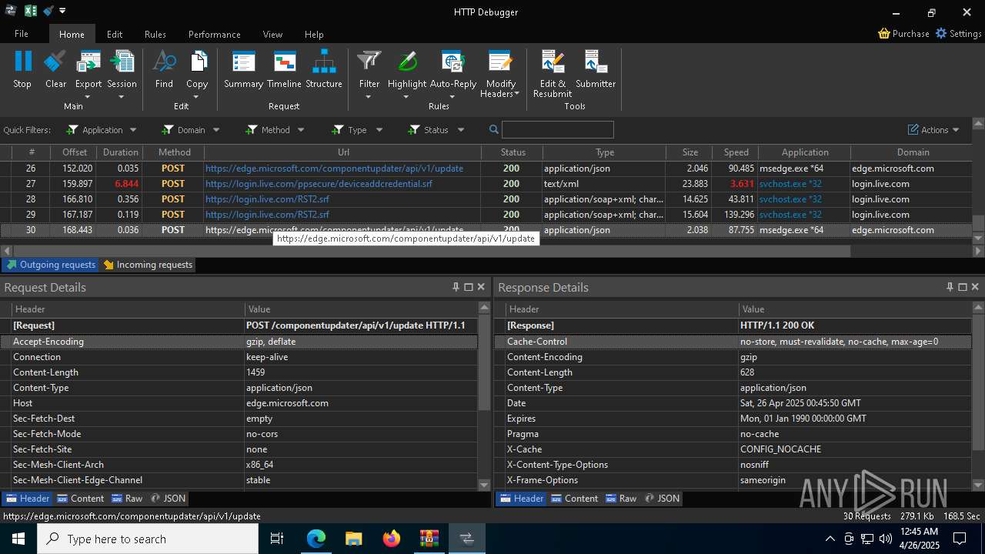Sort by the Duration column header
This screenshot has width=985, height=554.
pyautogui.click(x=121, y=152)
